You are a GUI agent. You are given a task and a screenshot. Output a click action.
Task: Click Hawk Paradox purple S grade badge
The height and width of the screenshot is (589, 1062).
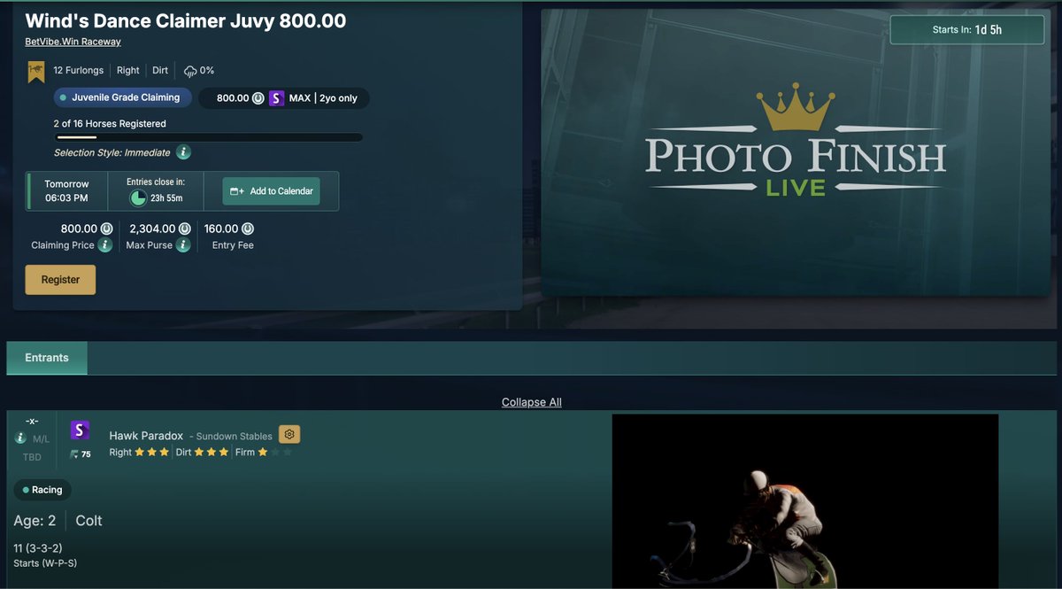(80, 430)
